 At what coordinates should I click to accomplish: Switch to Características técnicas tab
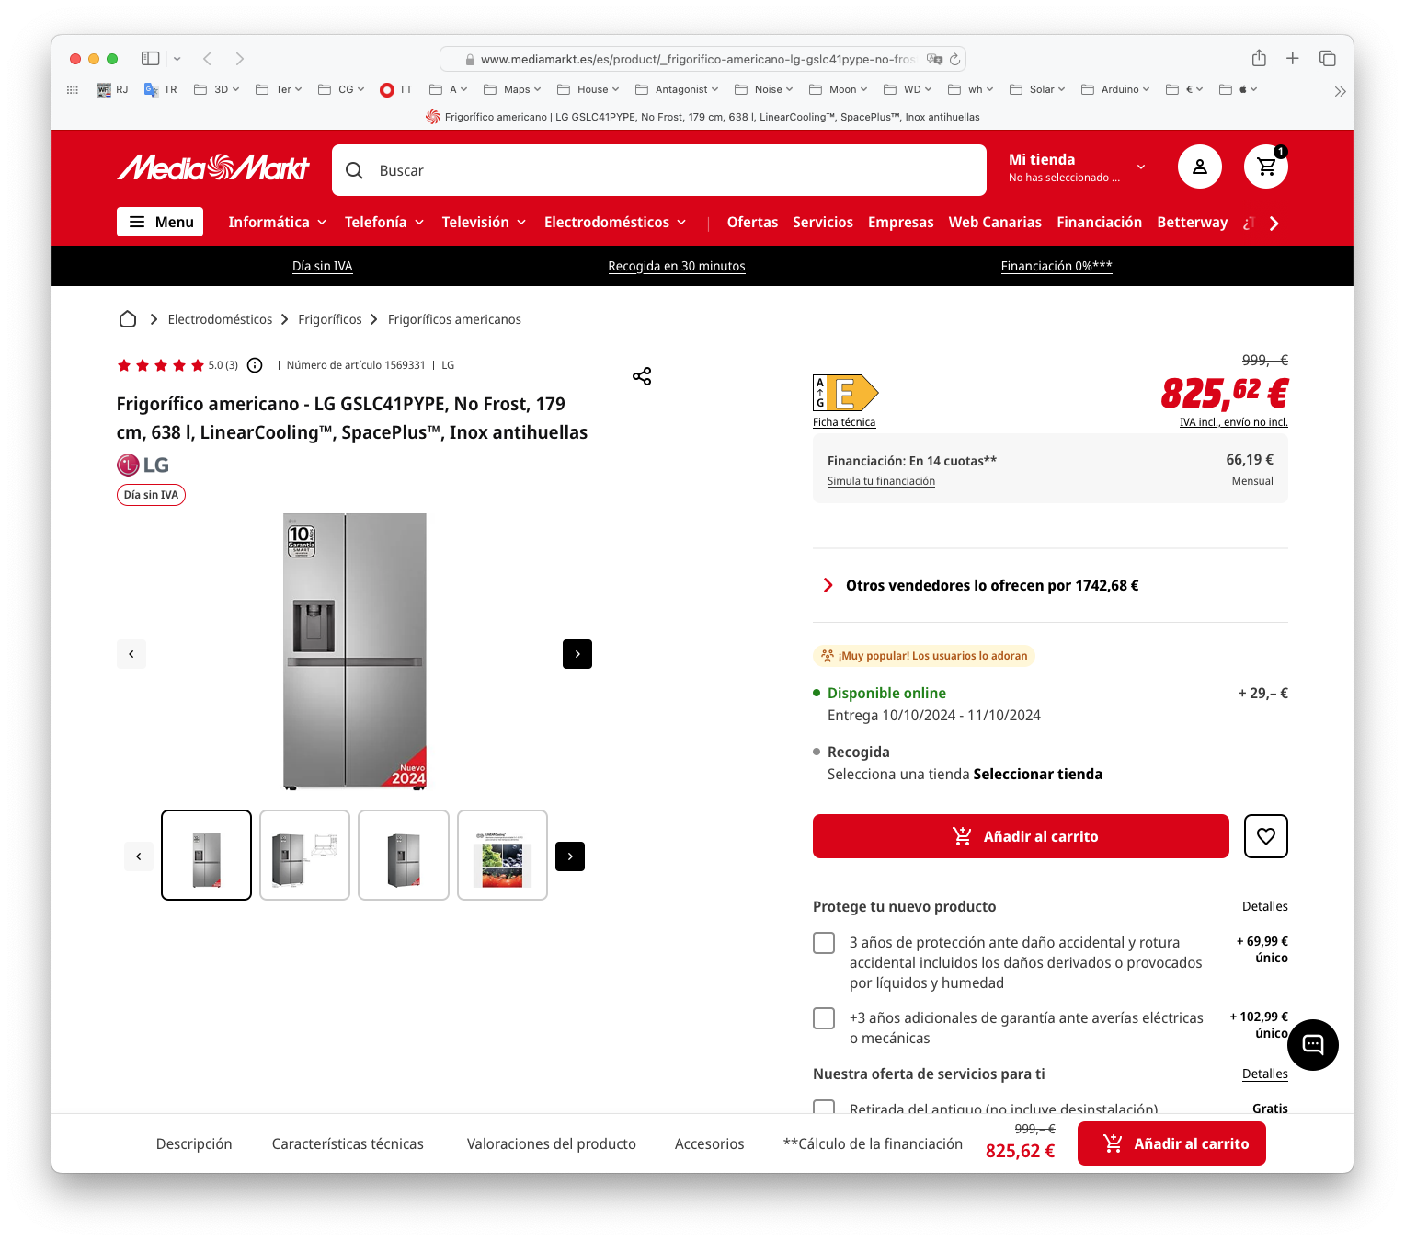pos(348,1143)
